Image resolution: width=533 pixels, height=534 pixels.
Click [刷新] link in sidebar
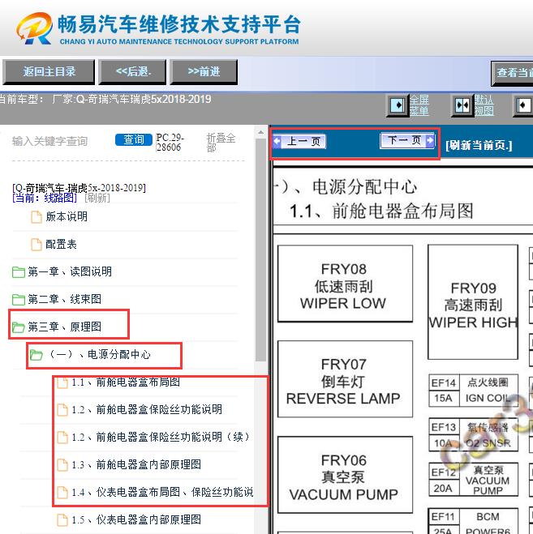point(97,198)
